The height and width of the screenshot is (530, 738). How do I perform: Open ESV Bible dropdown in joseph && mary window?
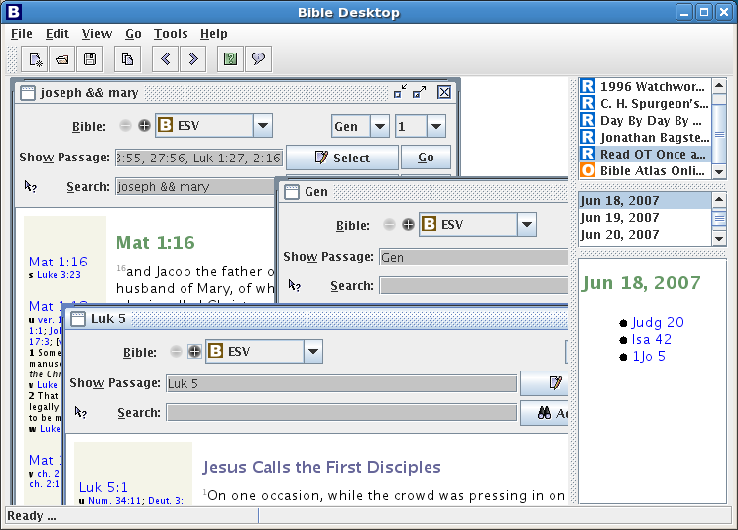(x=262, y=126)
